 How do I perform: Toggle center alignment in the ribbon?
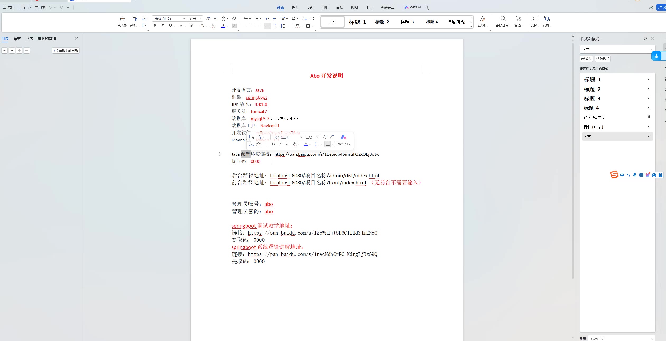click(252, 26)
